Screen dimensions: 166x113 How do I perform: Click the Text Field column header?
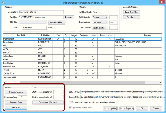pyautogui.click(x=21, y=36)
